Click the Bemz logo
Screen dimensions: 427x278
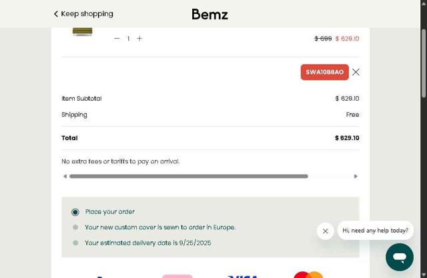209,14
